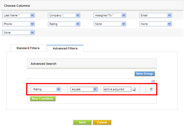Expand the Phone column dropdown
The height and width of the screenshot is (126, 184).
[x=19, y=24]
